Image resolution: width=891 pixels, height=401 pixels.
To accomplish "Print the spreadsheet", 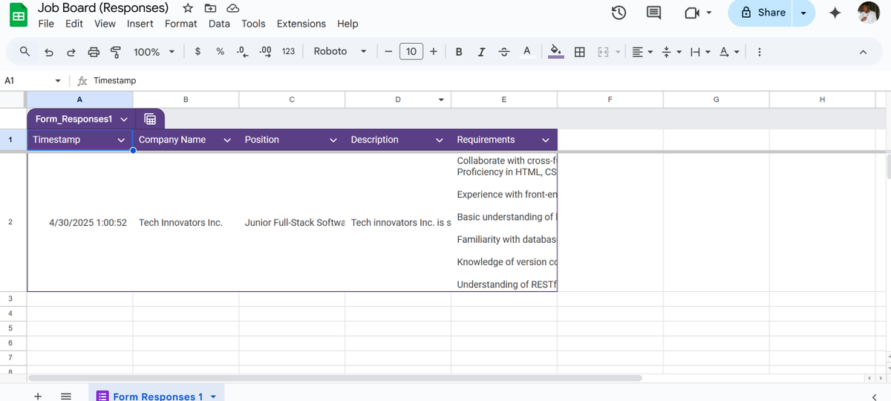I will click(94, 51).
